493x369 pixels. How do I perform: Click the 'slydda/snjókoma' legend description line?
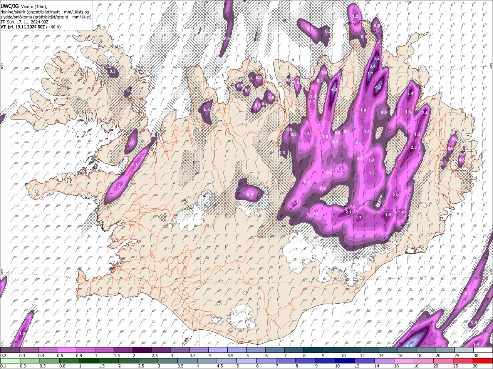tap(46, 17)
